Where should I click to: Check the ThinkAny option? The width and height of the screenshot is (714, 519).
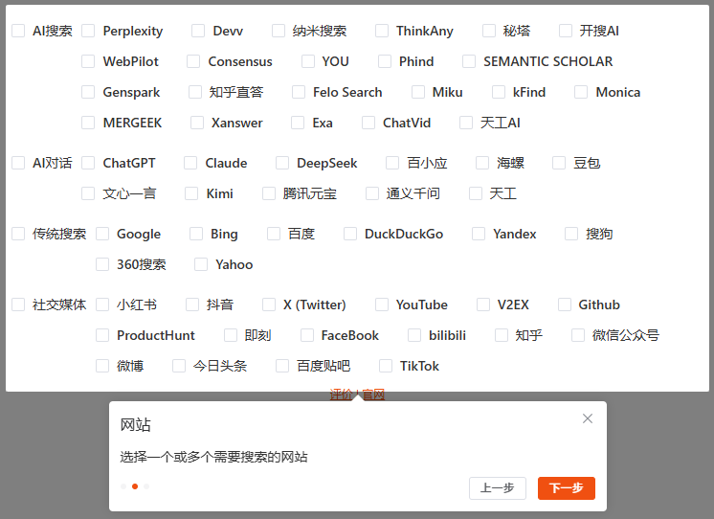[x=382, y=31]
